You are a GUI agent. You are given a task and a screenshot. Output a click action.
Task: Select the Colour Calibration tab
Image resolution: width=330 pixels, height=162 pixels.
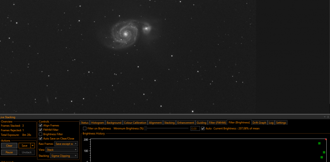pyautogui.click(x=135, y=123)
